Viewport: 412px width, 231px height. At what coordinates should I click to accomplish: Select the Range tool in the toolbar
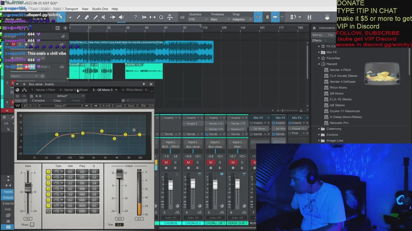70,17
